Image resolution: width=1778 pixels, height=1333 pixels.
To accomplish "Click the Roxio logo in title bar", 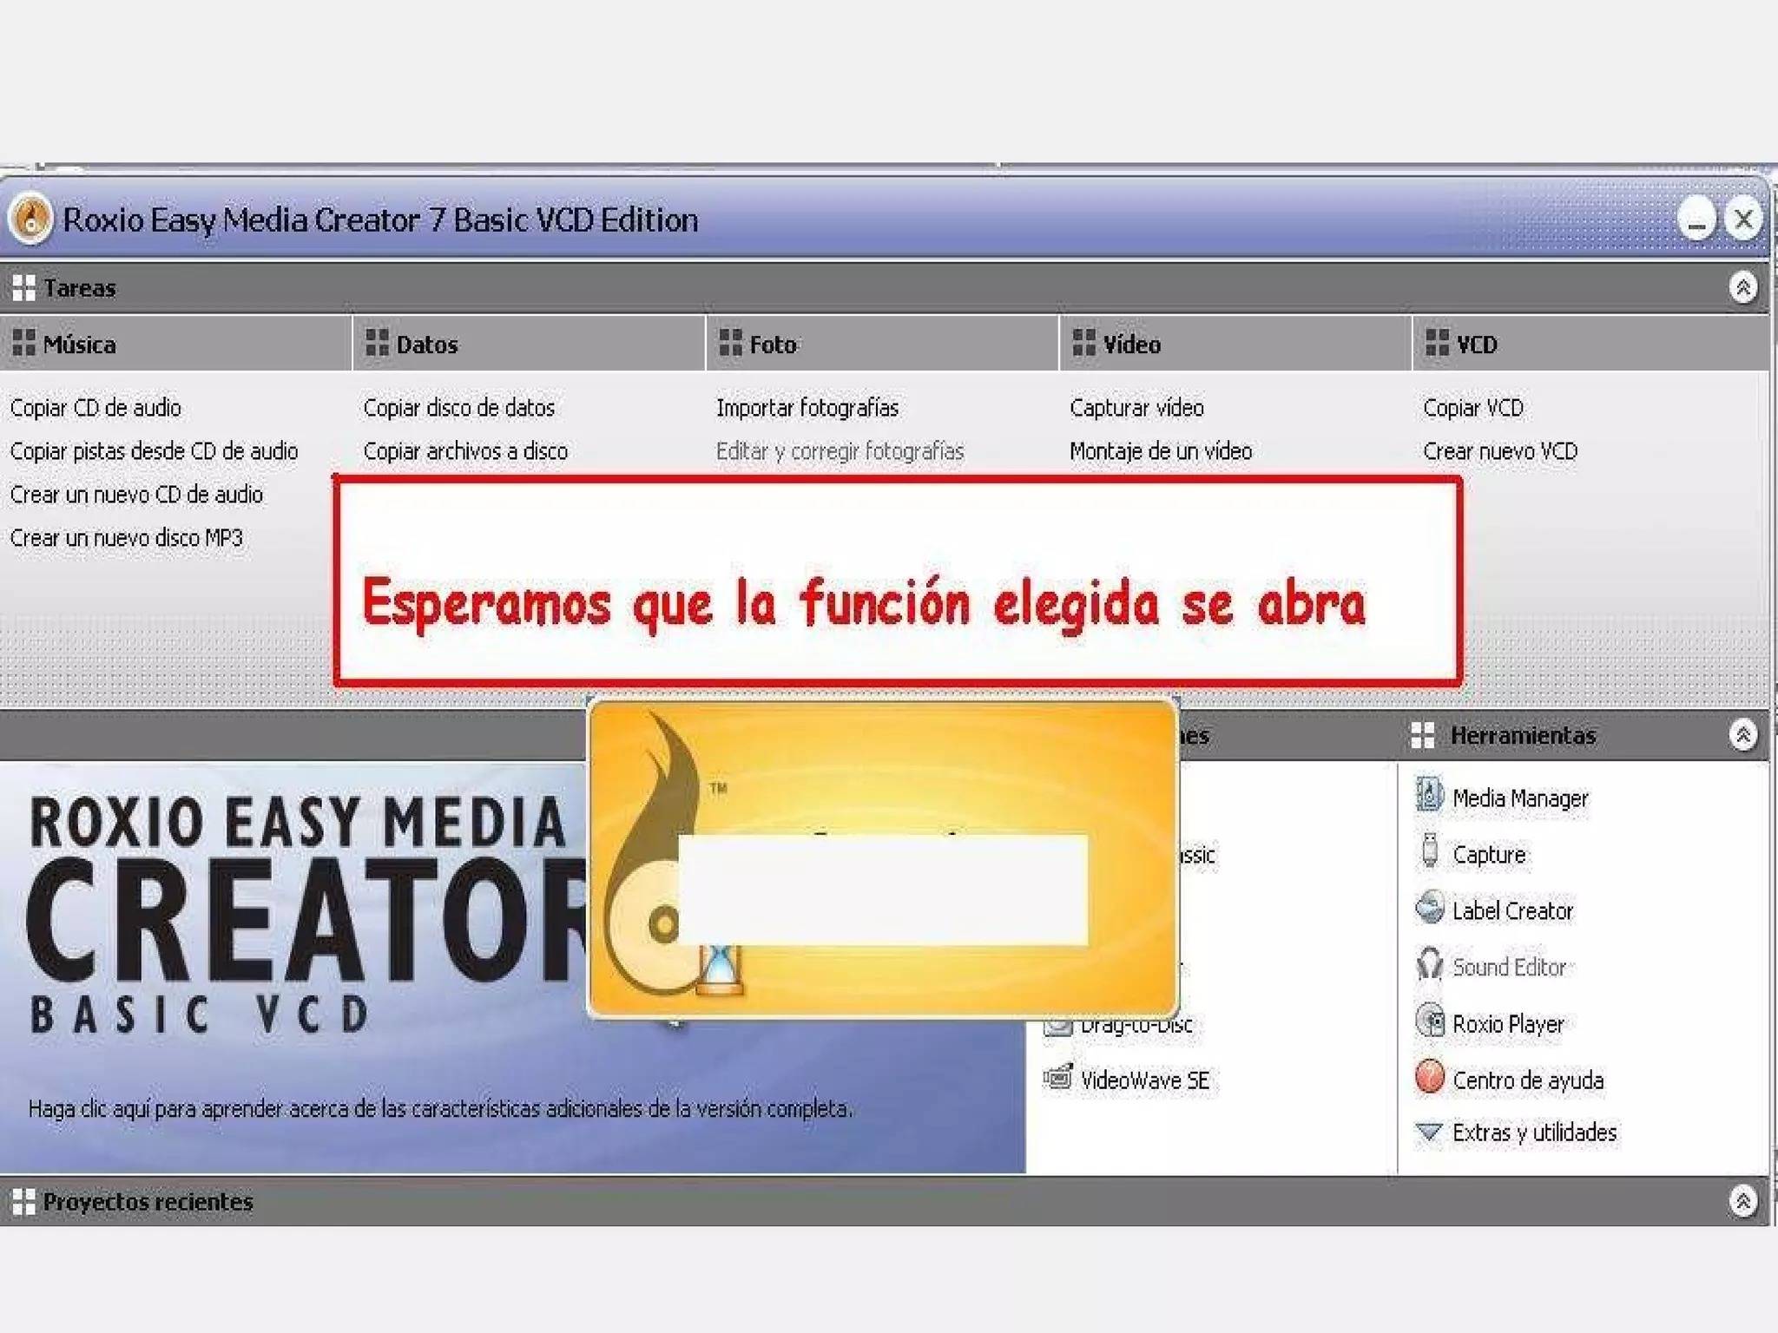I will 31,218.
